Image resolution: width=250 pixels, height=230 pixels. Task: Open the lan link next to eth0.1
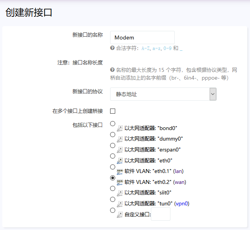tap(178, 171)
